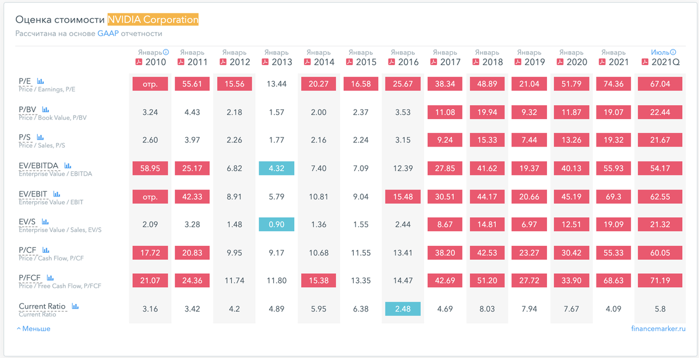Select the blue EV/S cell 0.90
699x358 pixels.
(277, 224)
